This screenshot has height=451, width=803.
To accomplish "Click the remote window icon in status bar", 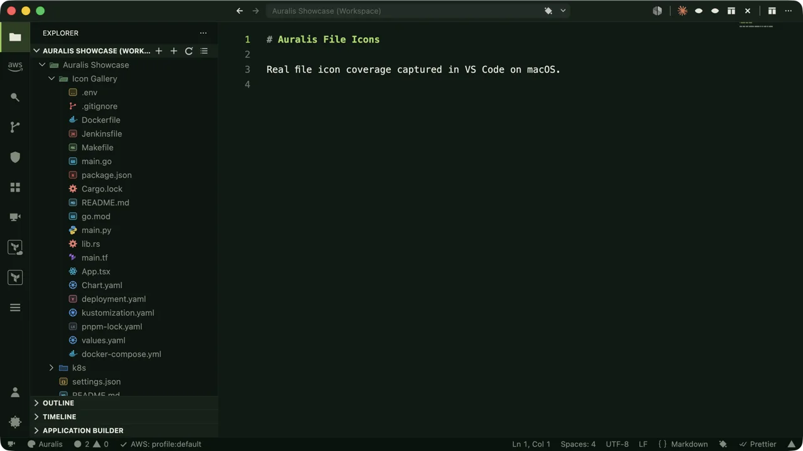I will 11,444.
